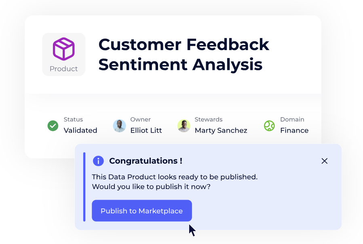363x244 pixels.
Task: Click the Stewards field label
Action: point(209,120)
